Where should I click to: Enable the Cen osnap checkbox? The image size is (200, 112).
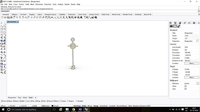(x=26, y=101)
